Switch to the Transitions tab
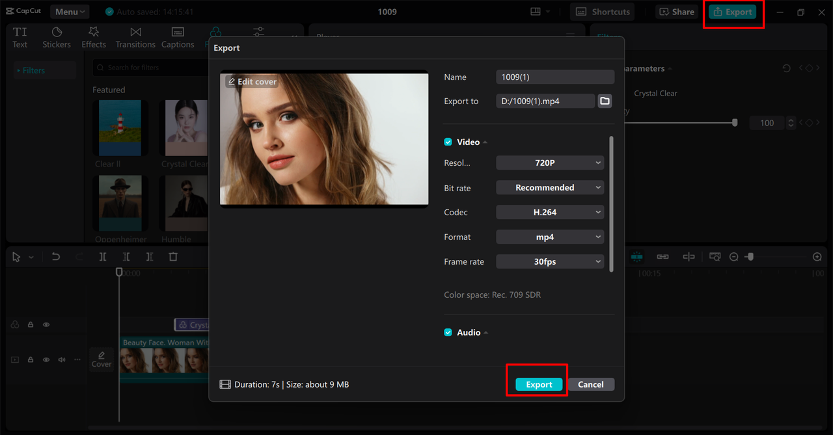833x435 pixels. pos(135,38)
